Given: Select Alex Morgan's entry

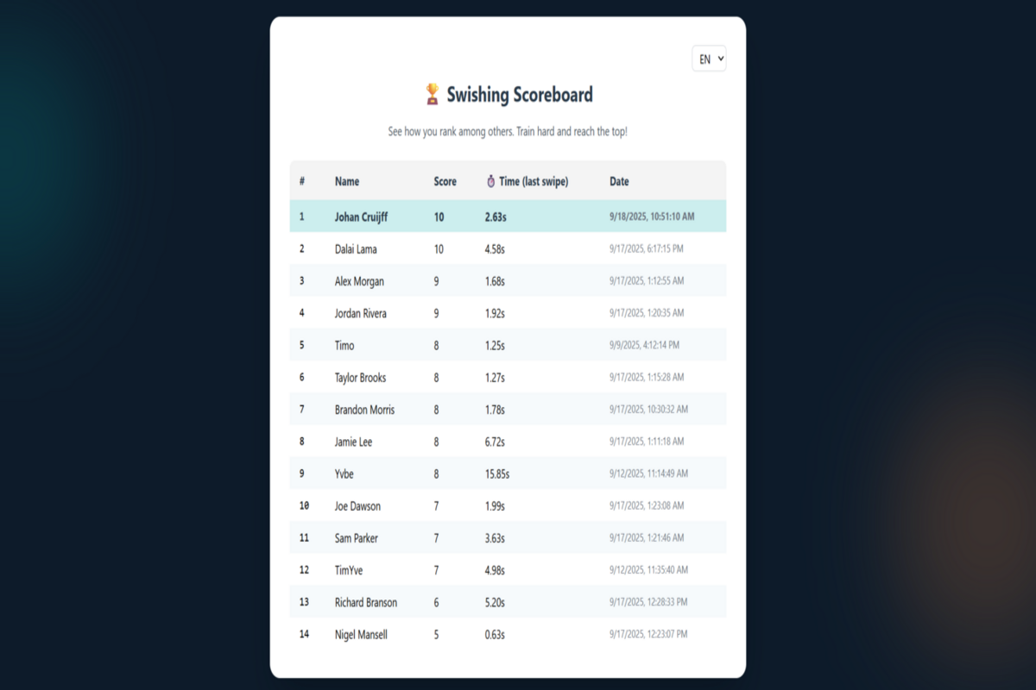Looking at the screenshot, I should 359,281.
